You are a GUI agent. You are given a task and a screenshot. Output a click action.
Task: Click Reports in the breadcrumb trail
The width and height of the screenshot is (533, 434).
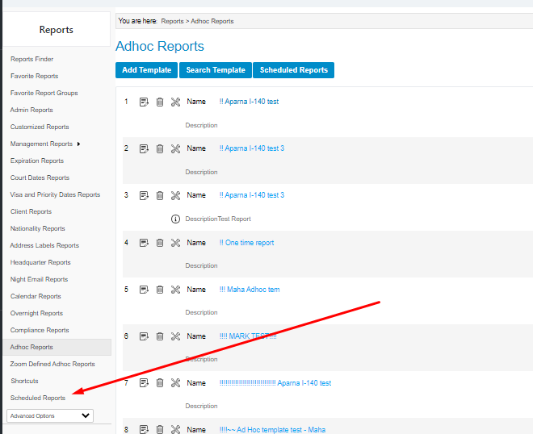pyautogui.click(x=172, y=21)
